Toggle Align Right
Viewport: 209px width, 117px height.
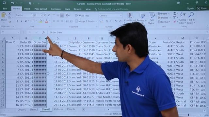pyautogui.click(x=62, y=21)
